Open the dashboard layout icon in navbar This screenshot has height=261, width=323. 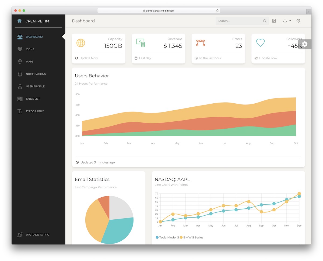coord(274,21)
